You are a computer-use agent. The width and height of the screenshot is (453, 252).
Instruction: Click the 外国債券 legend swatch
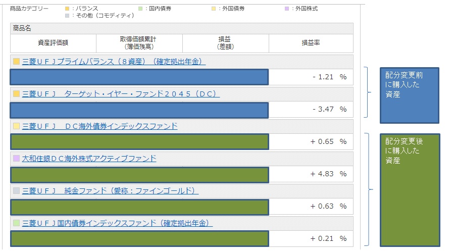tap(214, 9)
